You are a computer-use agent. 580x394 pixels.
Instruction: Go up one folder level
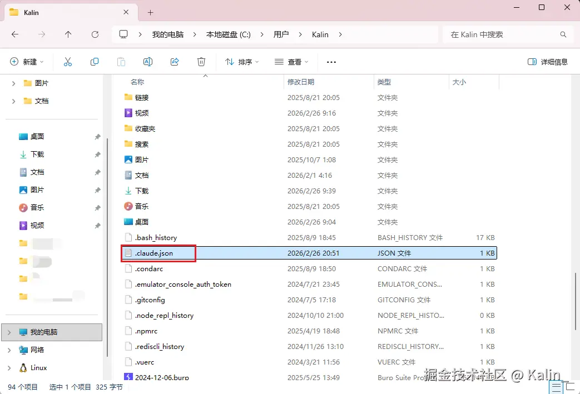[68, 34]
